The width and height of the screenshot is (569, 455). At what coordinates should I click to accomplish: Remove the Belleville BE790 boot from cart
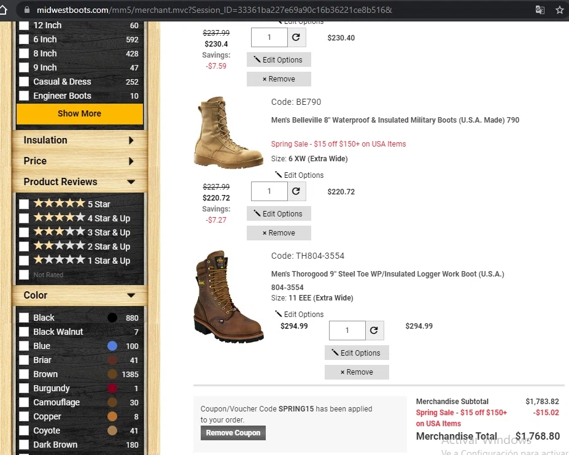pos(279,233)
